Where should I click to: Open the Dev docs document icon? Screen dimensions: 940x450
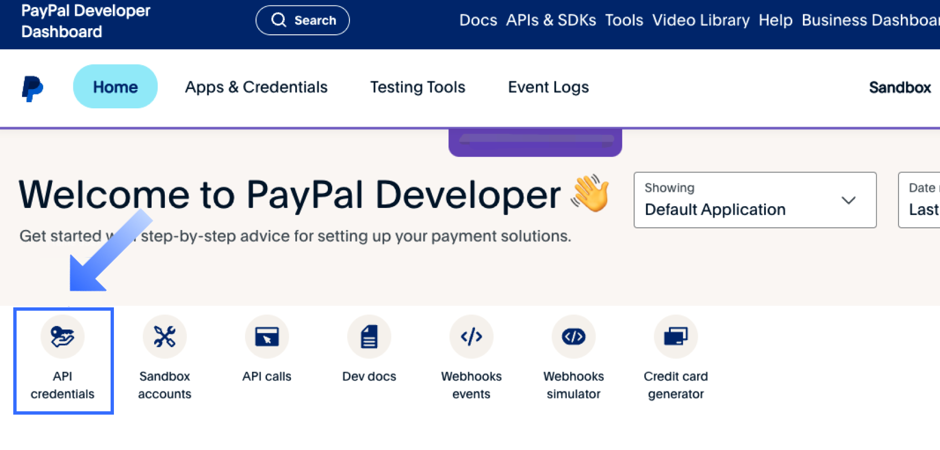pos(369,337)
